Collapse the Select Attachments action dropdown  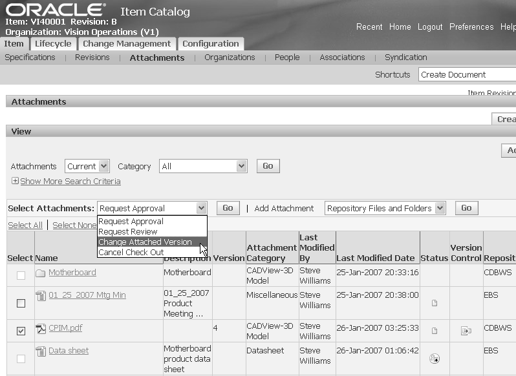pyautogui.click(x=152, y=208)
